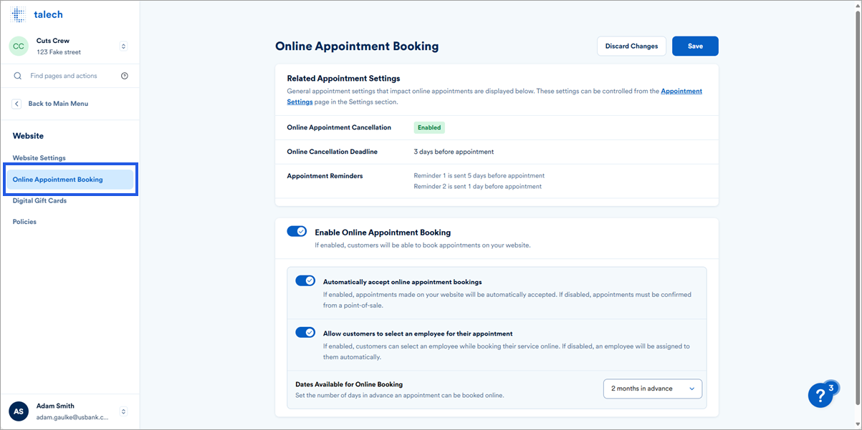This screenshot has height=430, width=862.
Task: Click the search magnifier icon
Action: tap(17, 75)
